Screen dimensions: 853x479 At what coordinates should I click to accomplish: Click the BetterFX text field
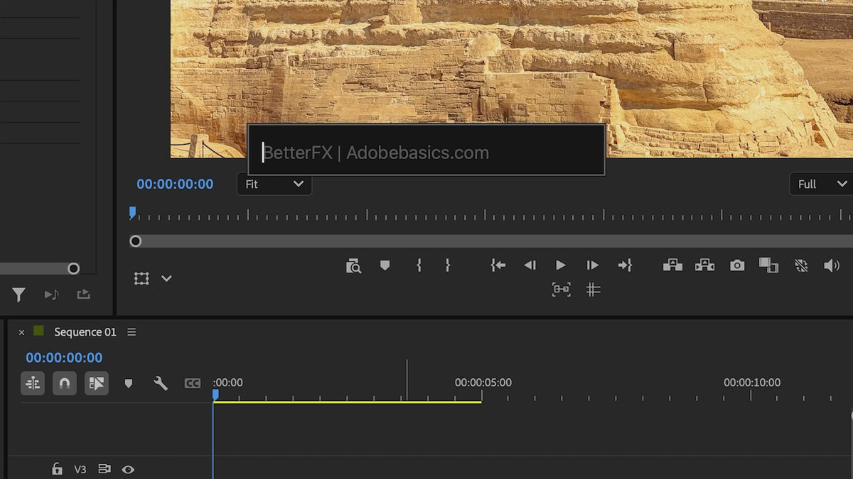[426, 150]
